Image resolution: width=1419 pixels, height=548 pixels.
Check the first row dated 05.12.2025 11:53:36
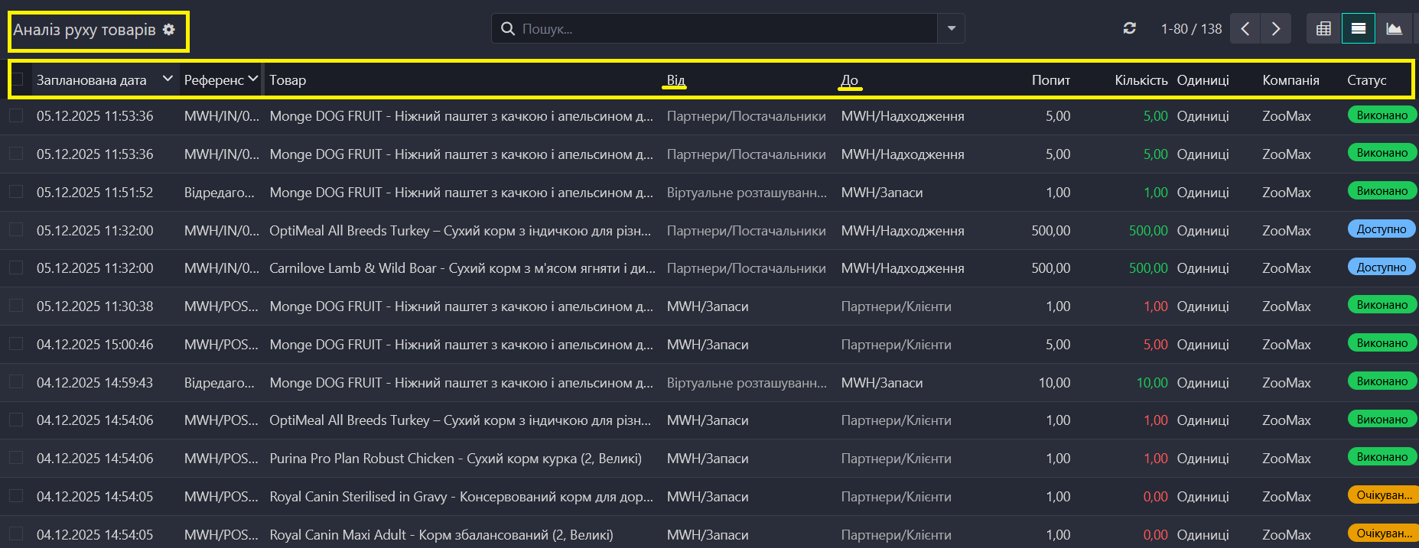point(16,115)
